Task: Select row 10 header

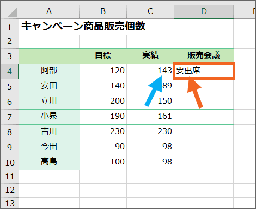Action: (x=9, y=162)
